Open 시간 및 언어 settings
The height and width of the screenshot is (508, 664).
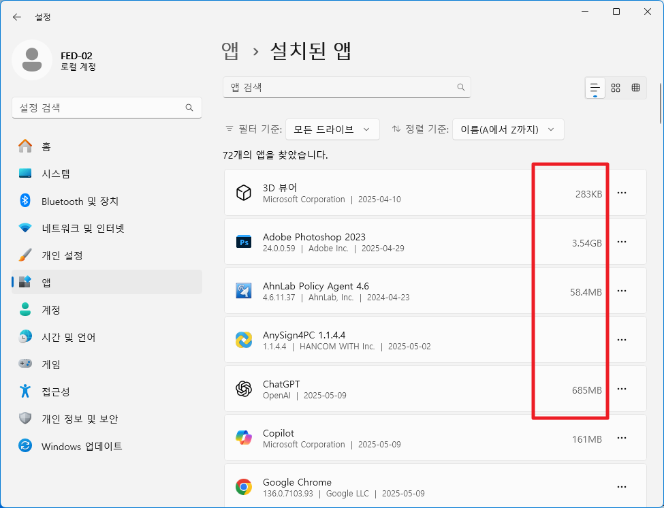tap(107, 337)
